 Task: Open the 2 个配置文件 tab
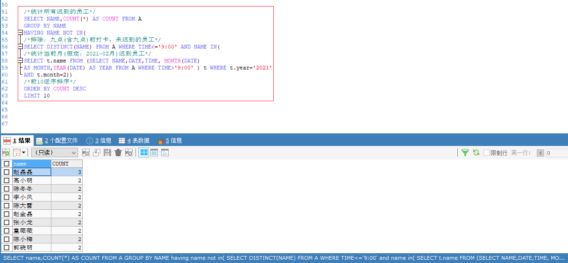tap(57, 140)
